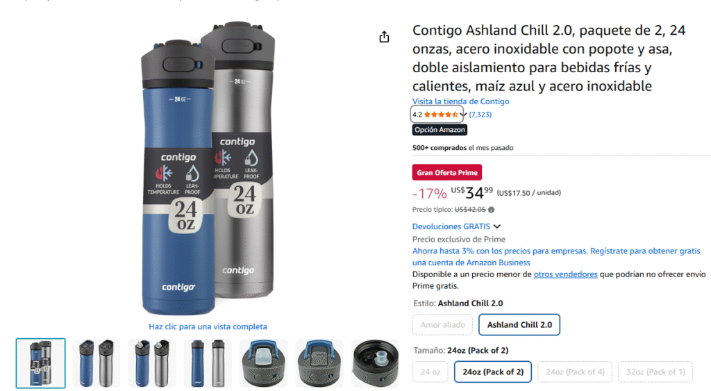Follow the otros vendedores link

565,274
